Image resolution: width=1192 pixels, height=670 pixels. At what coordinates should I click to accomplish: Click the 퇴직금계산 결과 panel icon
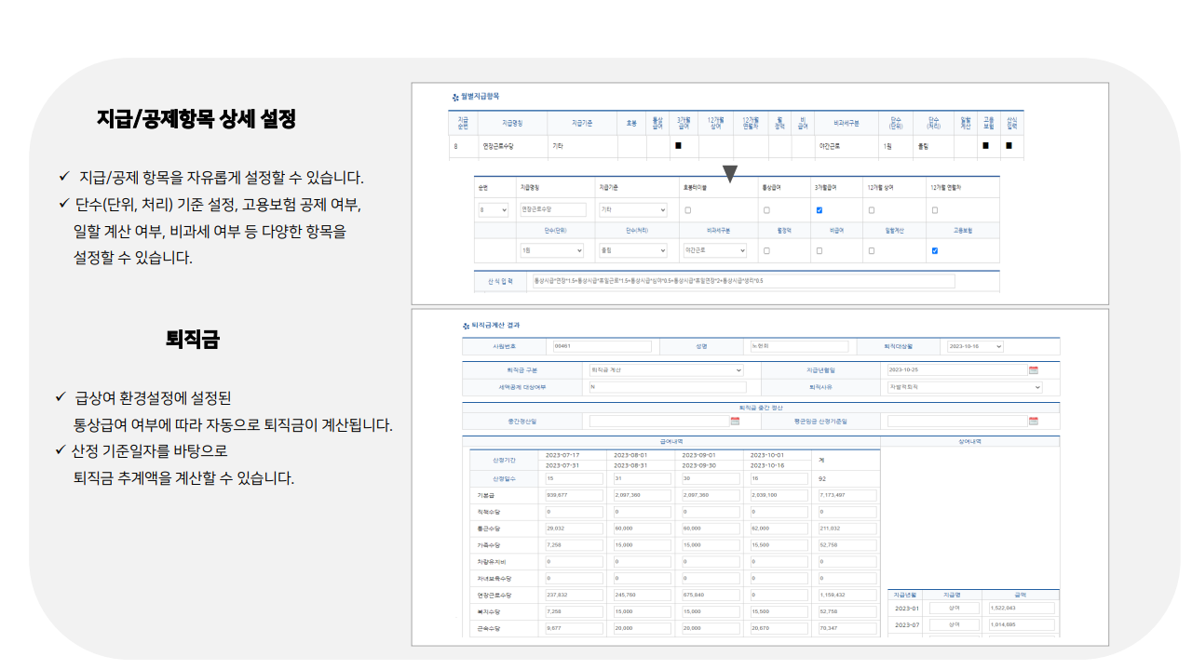click(x=464, y=323)
